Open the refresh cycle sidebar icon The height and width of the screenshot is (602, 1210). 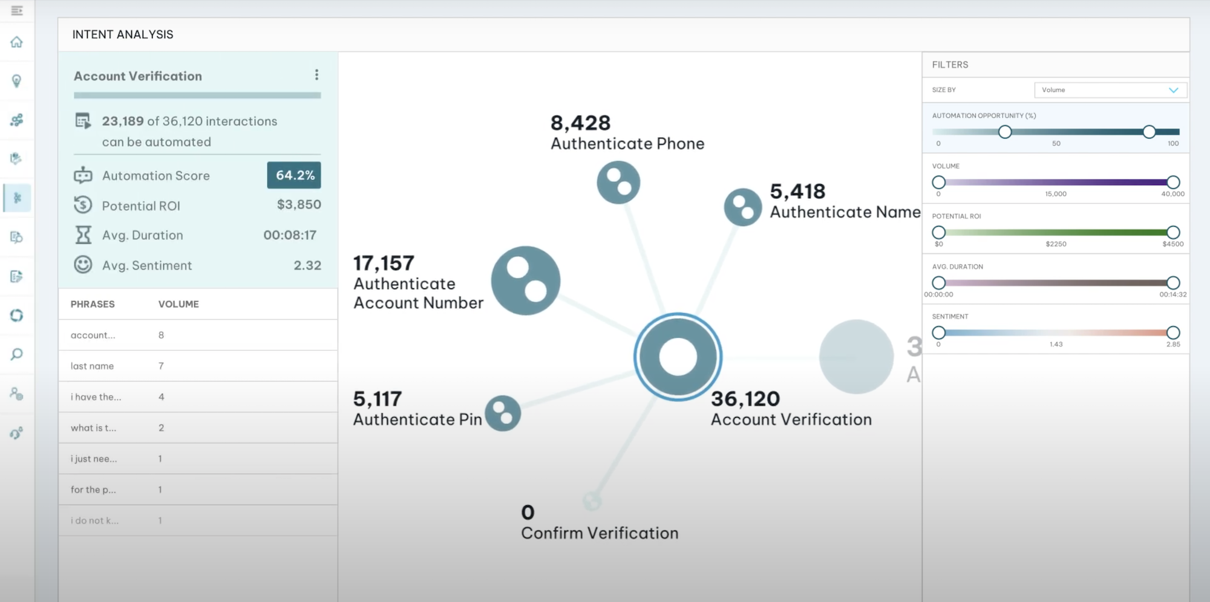tap(17, 316)
